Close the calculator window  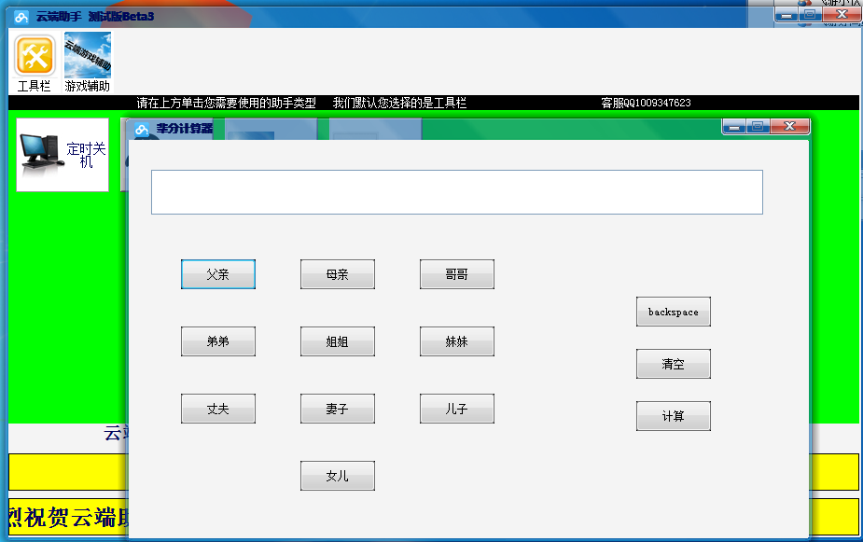coord(790,127)
